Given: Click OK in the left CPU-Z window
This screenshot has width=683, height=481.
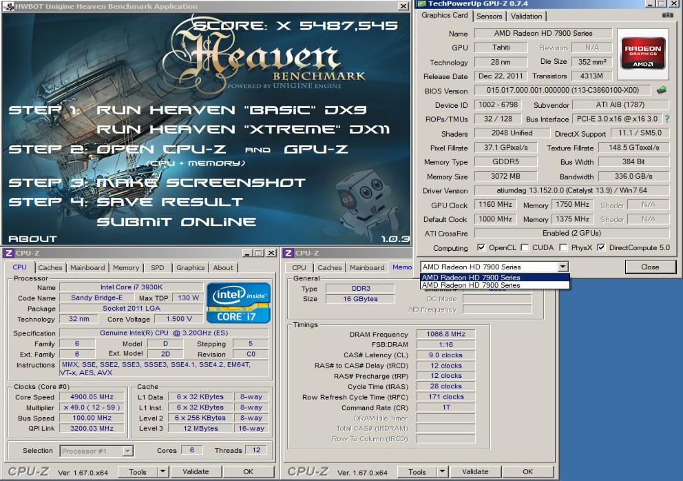Looking at the screenshot, I should [249, 471].
